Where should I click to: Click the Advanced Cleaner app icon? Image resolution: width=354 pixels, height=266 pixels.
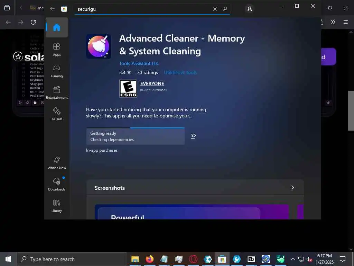99,46
